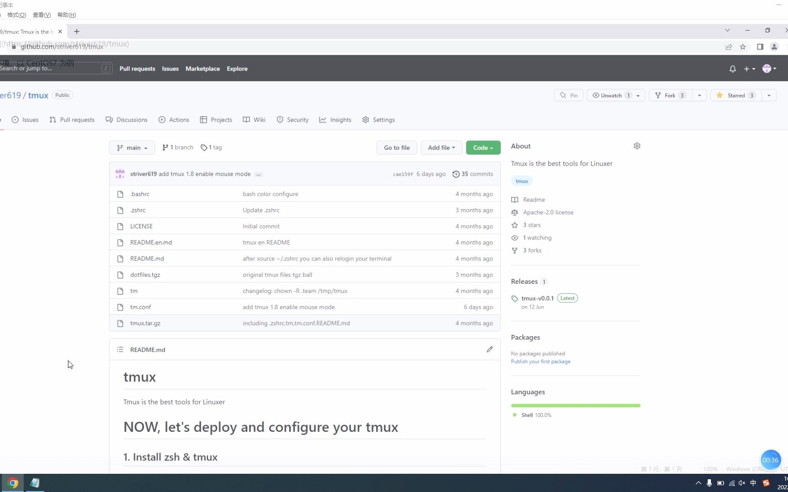Click the taskbar volume muted icon
788x492 pixels.
point(742,483)
